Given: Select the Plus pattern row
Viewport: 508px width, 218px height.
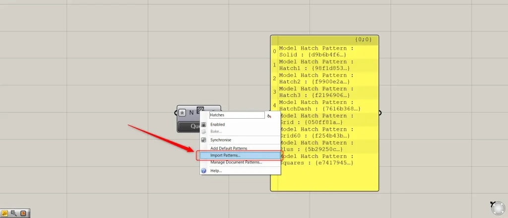Looking at the screenshot, I should [329, 146].
